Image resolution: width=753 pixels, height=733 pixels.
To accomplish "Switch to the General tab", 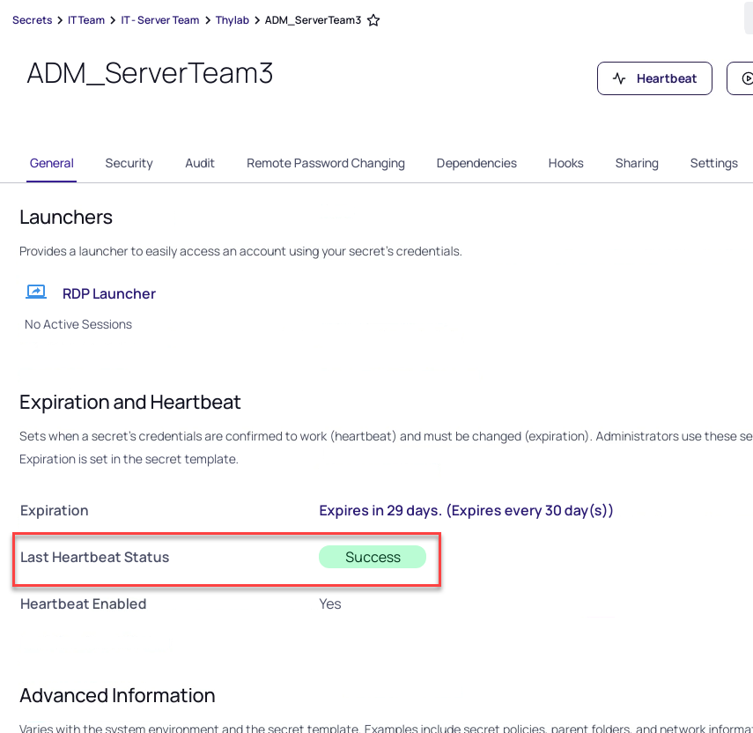I will (x=52, y=163).
